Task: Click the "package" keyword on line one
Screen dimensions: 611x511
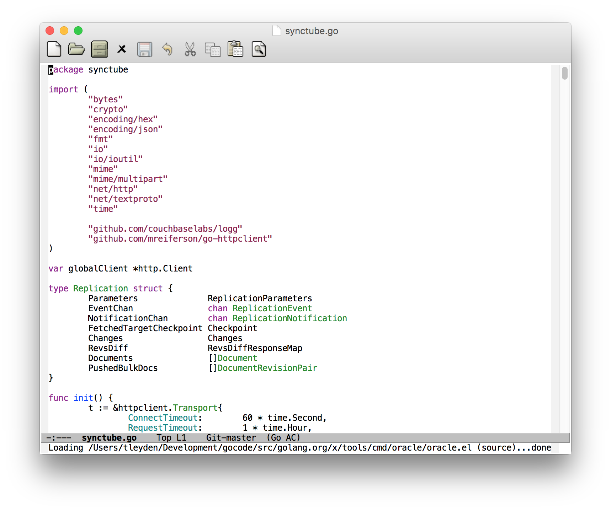Action: [66, 70]
